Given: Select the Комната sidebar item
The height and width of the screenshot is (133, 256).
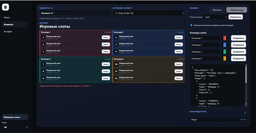Looking at the screenshot, I should point(15,24).
